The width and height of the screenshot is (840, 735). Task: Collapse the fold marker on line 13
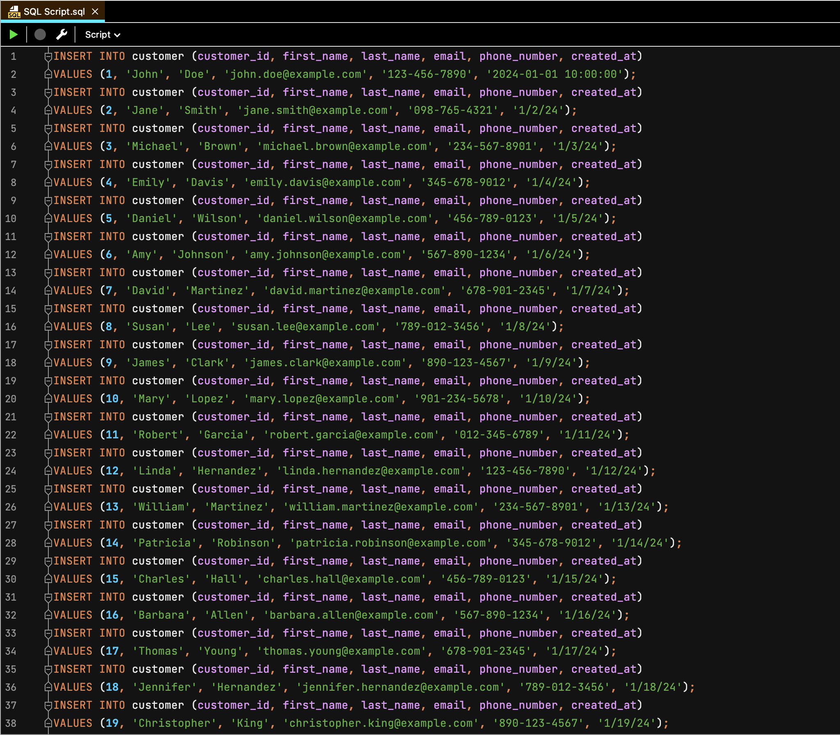tap(48, 273)
